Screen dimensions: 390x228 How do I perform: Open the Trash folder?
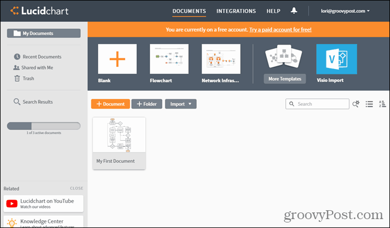pos(24,78)
